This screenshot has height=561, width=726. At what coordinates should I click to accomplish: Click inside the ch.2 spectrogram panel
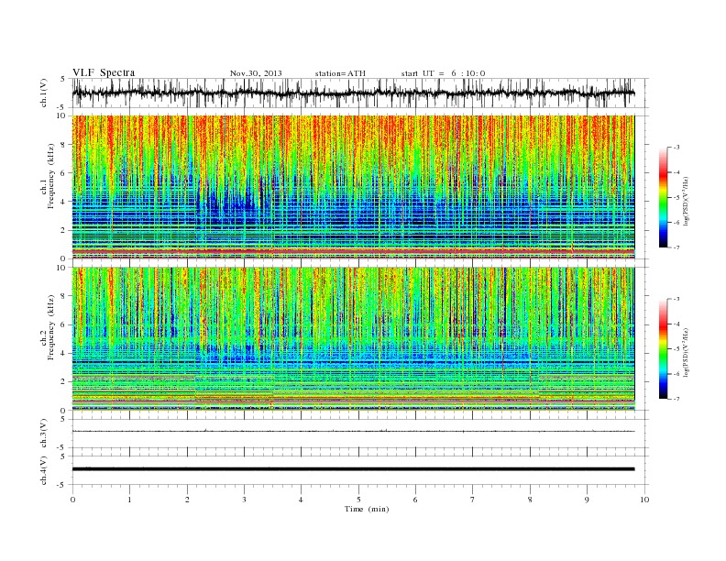[353, 339]
